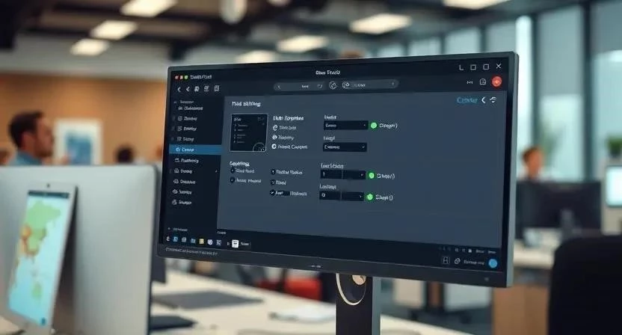Toggle the green switch beside the first dropdown
The height and width of the screenshot is (335, 622).
(x=374, y=126)
